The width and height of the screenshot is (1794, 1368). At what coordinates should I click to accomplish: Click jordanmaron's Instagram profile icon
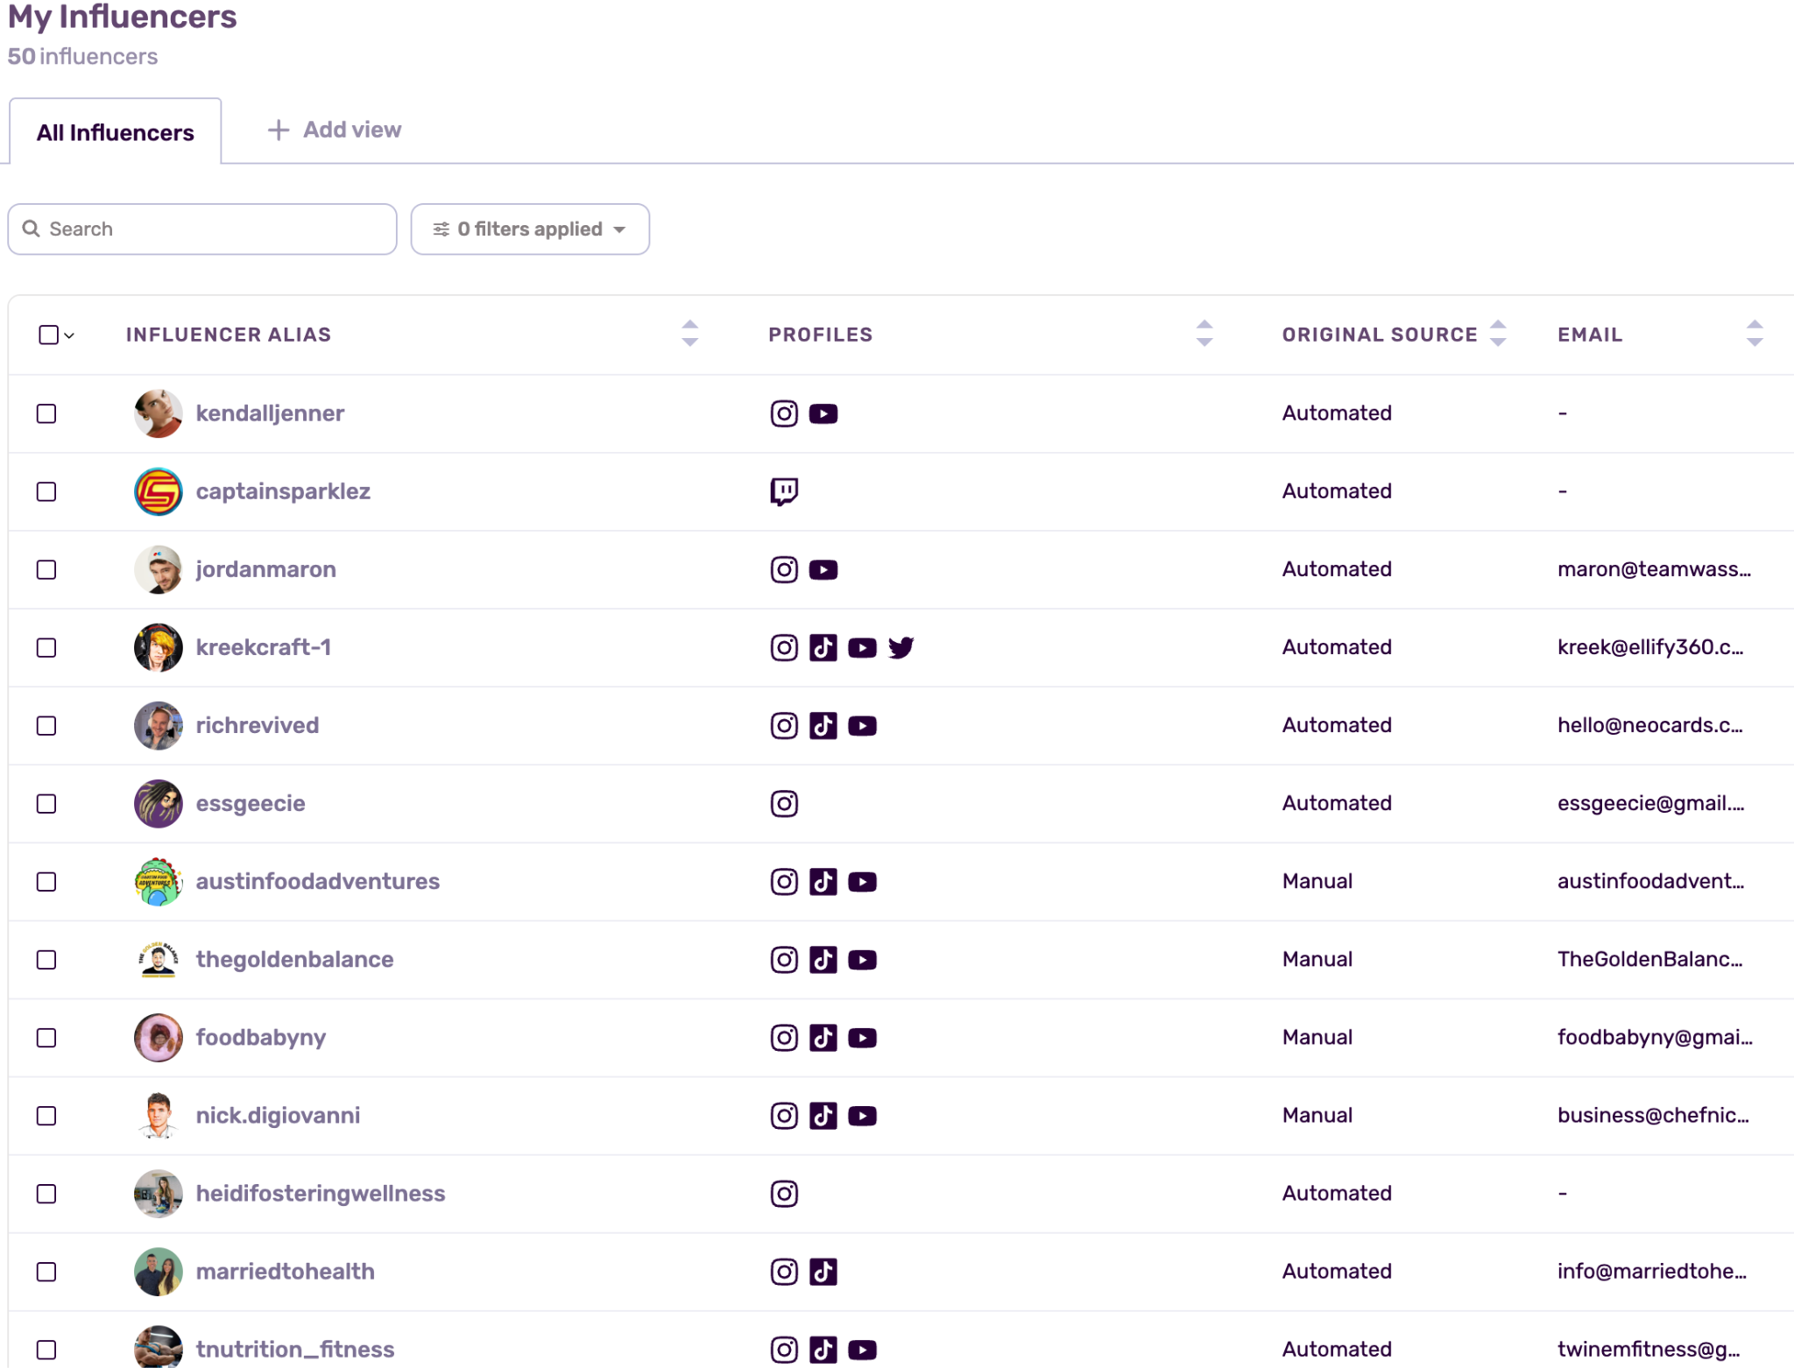(x=784, y=569)
